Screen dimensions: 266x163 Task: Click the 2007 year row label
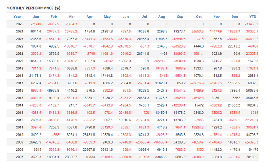coord(20,157)
